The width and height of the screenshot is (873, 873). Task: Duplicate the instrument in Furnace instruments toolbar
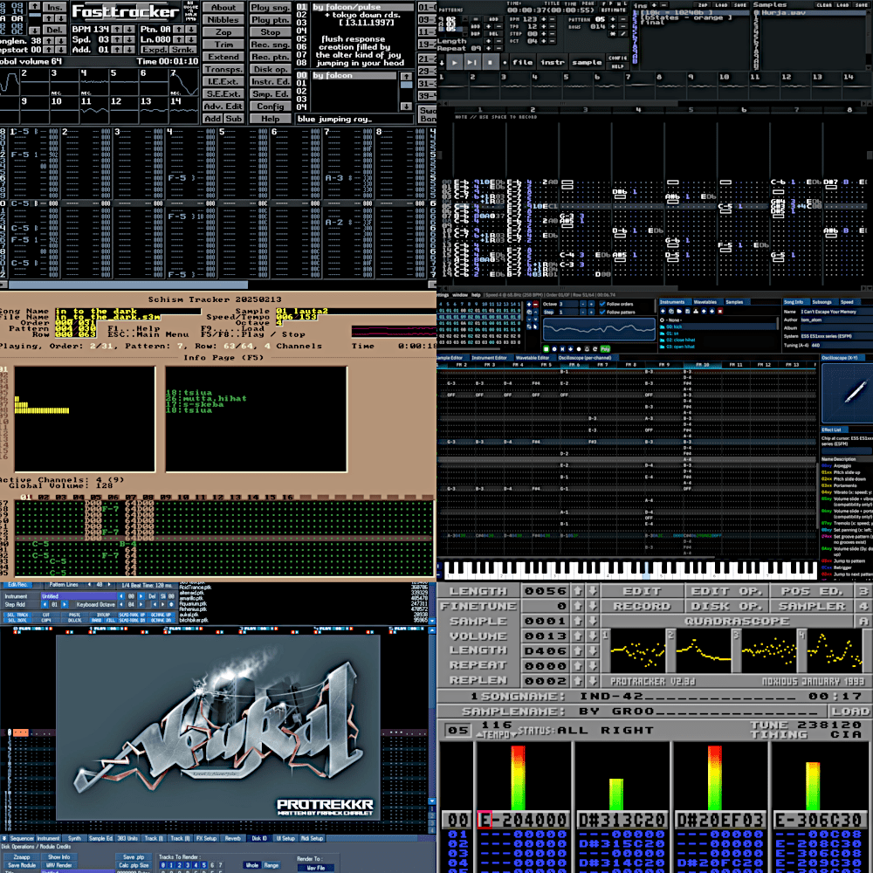click(x=670, y=312)
